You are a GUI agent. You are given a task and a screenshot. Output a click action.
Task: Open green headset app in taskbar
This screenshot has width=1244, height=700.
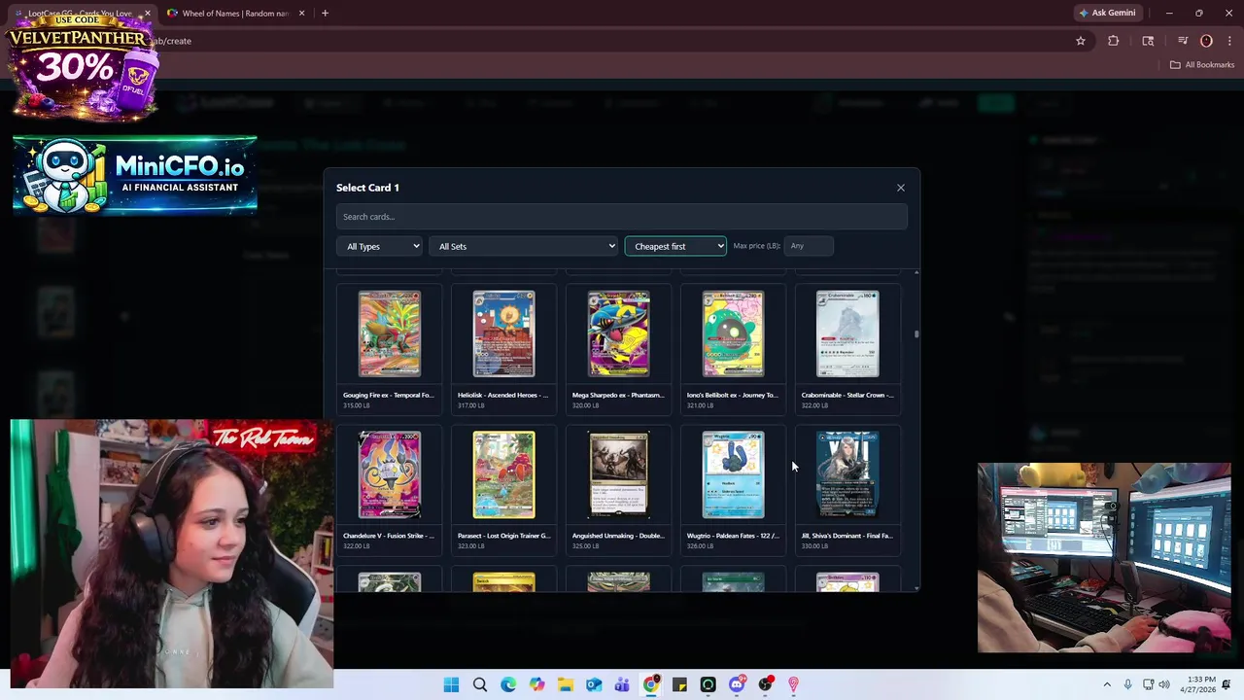pos(708,685)
